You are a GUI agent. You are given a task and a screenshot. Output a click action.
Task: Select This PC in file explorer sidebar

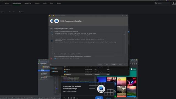tap(56, 68)
